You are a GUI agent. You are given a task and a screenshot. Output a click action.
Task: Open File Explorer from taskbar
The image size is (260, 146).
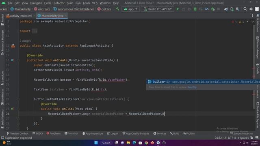(128, 143)
